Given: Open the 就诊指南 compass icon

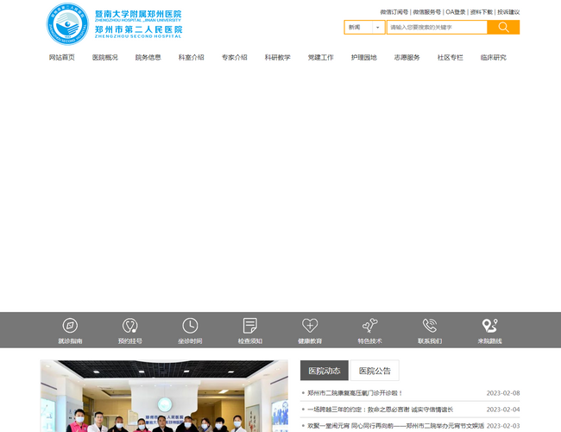Looking at the screenshot, I should pos(70,326).
